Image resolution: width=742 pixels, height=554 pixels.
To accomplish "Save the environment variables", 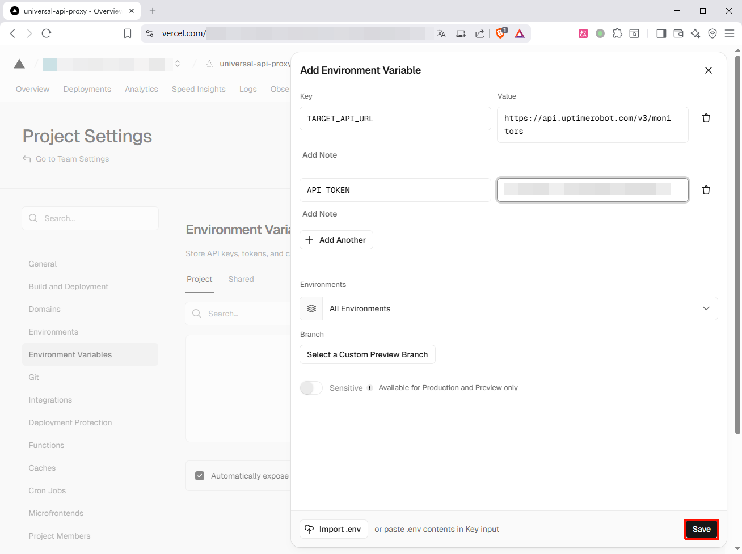I will point(701,529).
